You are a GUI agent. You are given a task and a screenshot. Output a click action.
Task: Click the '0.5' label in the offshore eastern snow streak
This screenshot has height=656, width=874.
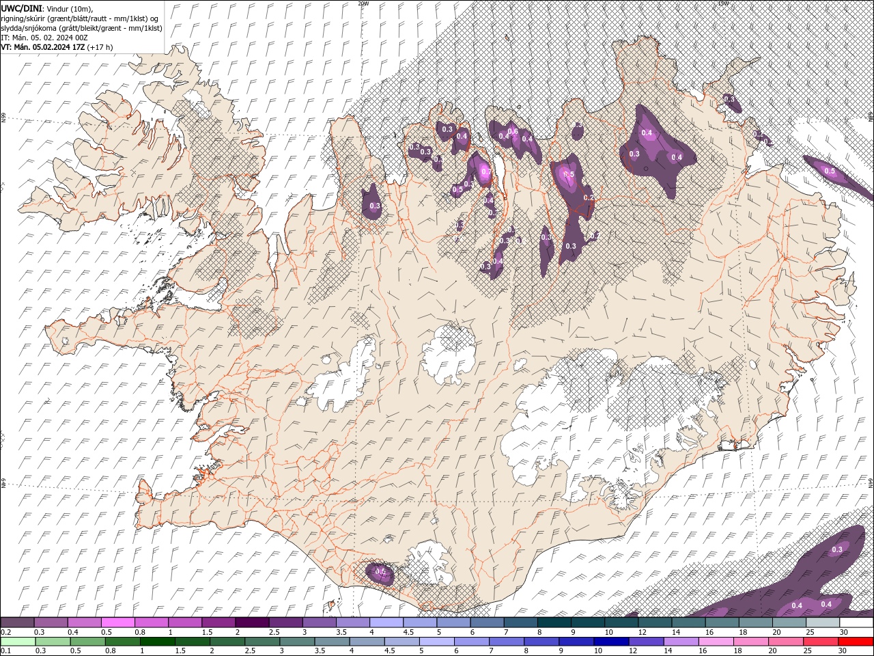coord(830,171)
